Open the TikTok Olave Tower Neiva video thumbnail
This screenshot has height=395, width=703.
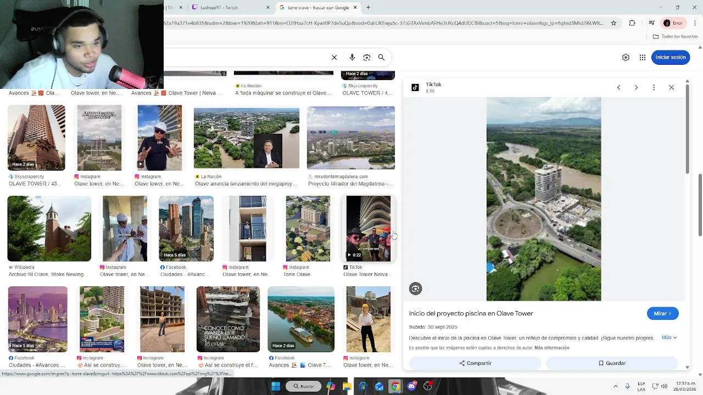click(x=369, y=229)
